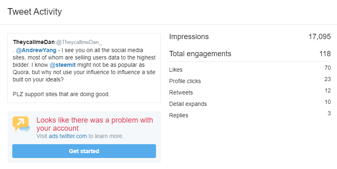Click the TheycallmeDan display name
The image size is (337, 169).
coord(34,42)
